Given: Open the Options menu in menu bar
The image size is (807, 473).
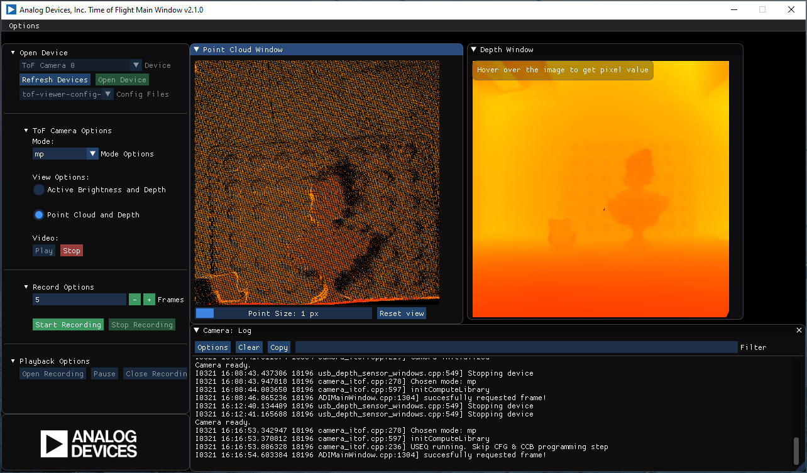Looking at the screenshot, I should (25, 26).
